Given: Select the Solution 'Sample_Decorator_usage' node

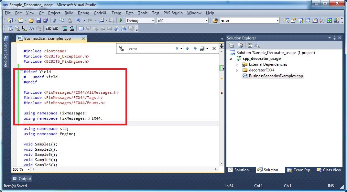Looking at the screenshot, I should [x=272, y=53].
